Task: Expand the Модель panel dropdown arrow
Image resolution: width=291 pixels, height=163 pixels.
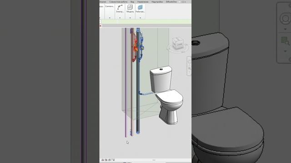Action: pos(130,18)
